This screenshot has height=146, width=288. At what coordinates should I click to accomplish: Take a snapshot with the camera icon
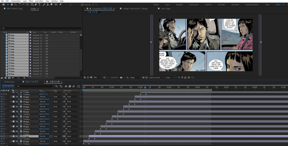[x=121, y=77]
